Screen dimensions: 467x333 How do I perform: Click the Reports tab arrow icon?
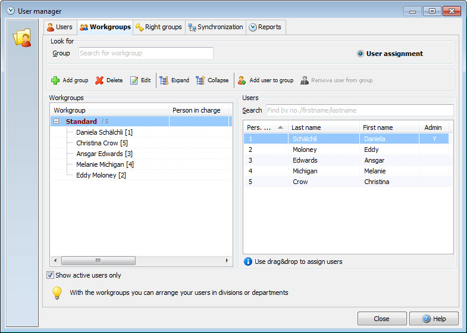[253, 27]
